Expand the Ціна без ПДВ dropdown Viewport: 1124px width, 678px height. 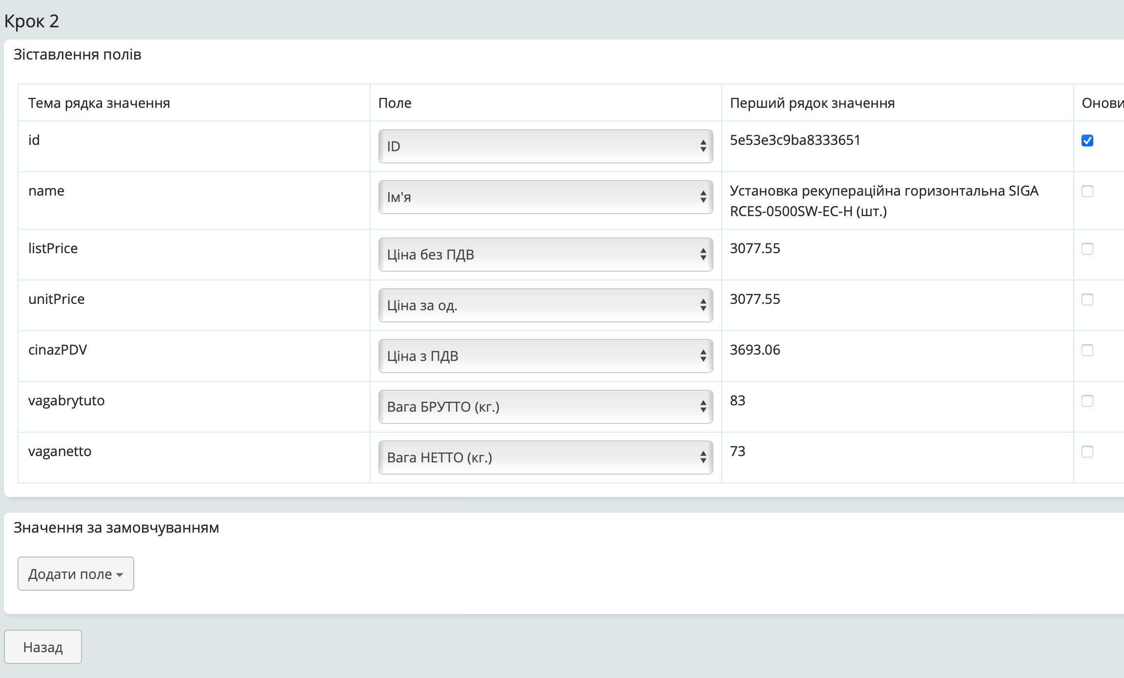tap(545, 255)
